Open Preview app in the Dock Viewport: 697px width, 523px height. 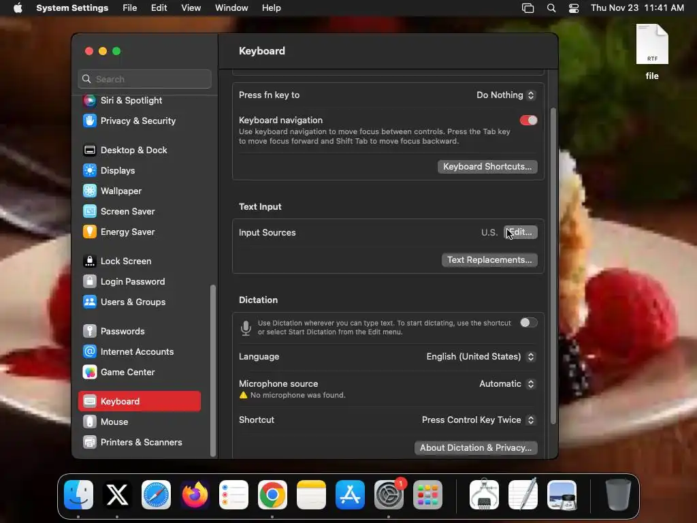562,494
